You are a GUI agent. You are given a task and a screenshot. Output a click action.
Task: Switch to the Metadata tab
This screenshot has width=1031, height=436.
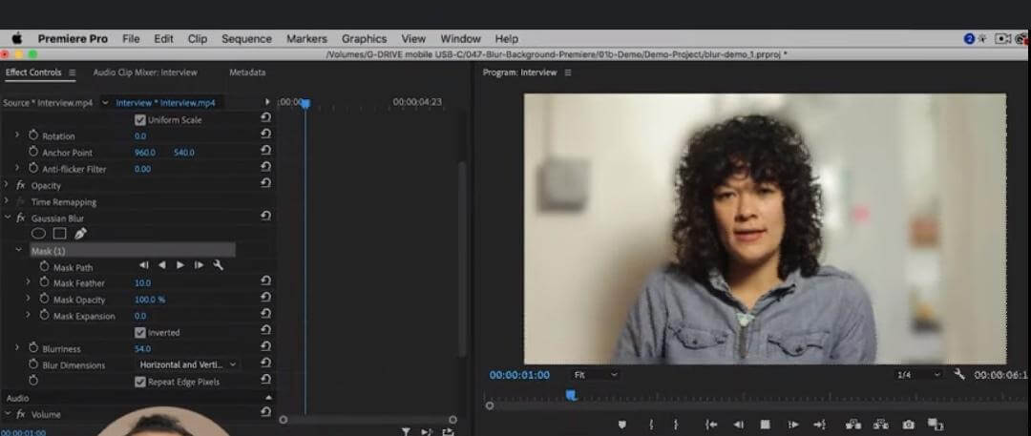247,73
